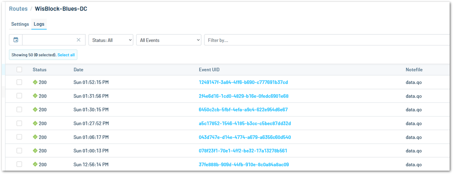Viewport: 453px width, 174px height.
Task: Switch to the Logs tab
Action: 39,24
